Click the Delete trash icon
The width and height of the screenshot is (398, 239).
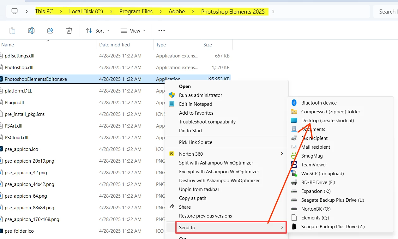69,31
